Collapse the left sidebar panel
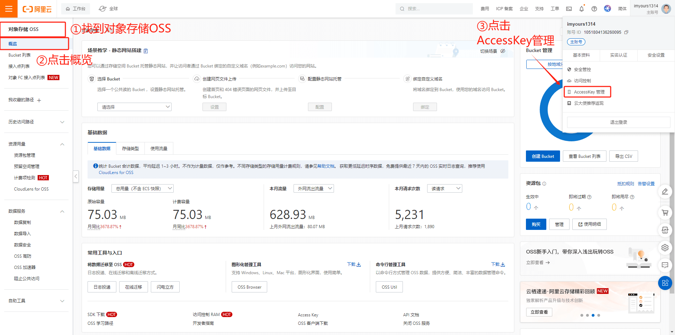 coord(76,176)
